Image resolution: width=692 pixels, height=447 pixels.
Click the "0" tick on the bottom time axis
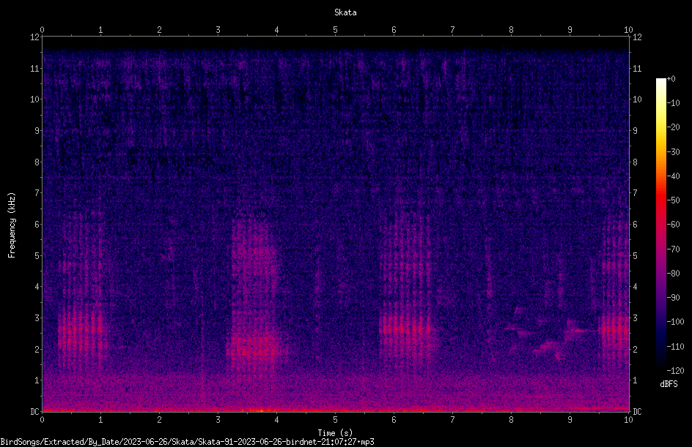[42, 420]
